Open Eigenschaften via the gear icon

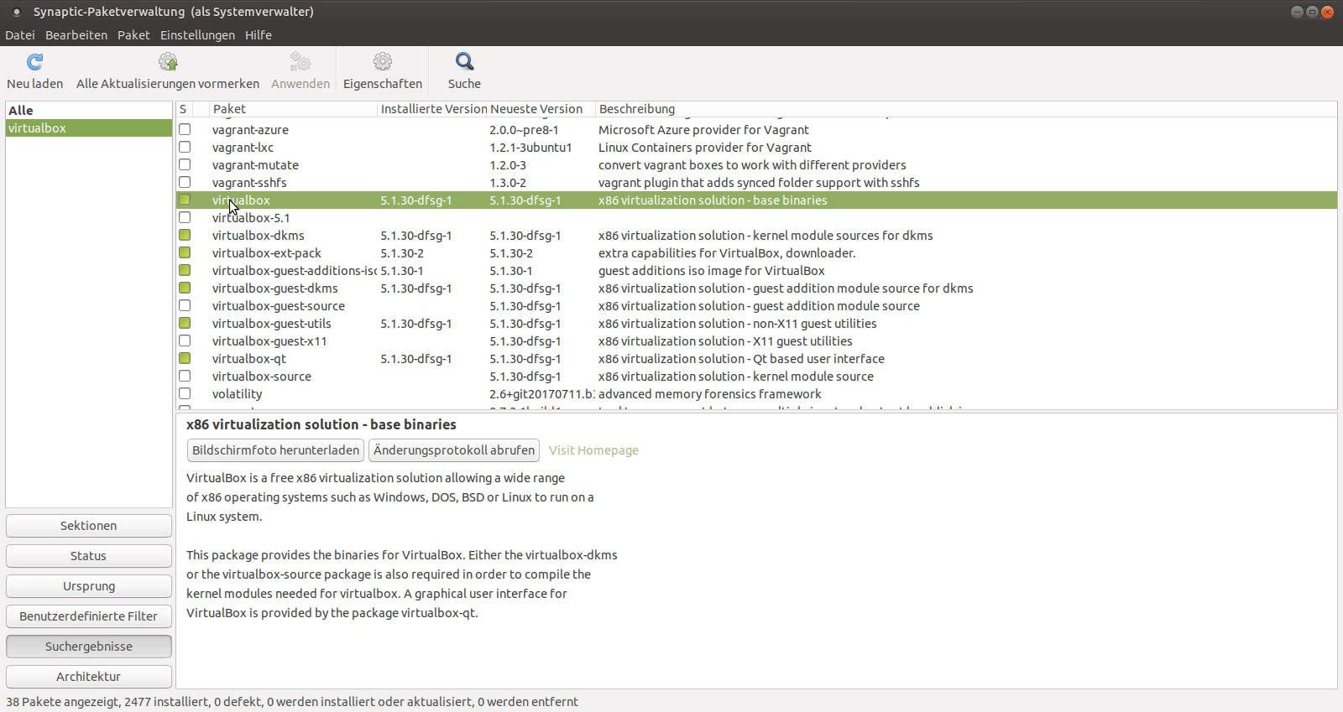pyautogui.click(x=383, y=62)
